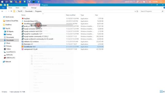
Task: Open the Desktop folder in the sidebar
Action: point(9,34)
